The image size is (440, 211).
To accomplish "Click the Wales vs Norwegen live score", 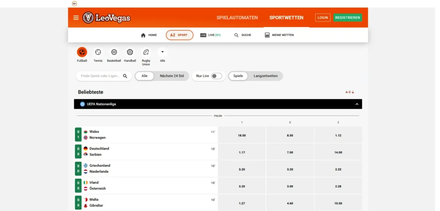I will point(78,135).
